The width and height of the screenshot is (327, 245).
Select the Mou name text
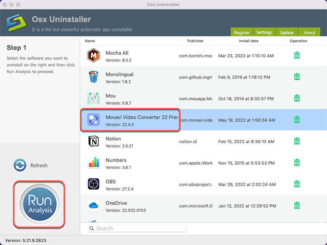coord(111,96)
